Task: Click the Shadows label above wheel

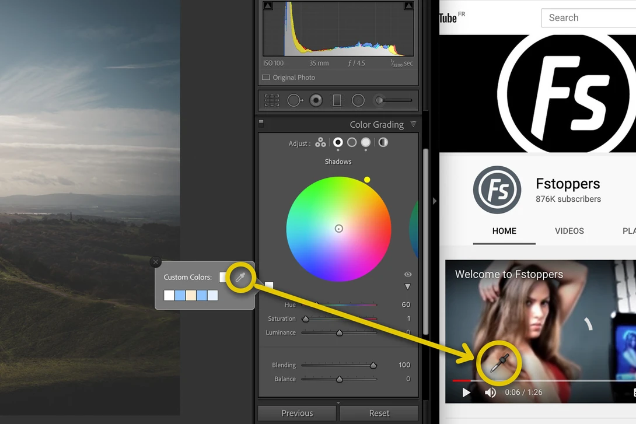Action: [338, 162]
